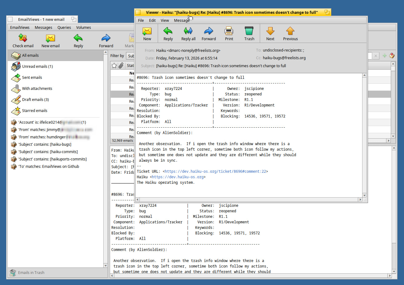Click the attachment paperclip column header
Viewport: 404px width, 285px height.
(121, 65)
